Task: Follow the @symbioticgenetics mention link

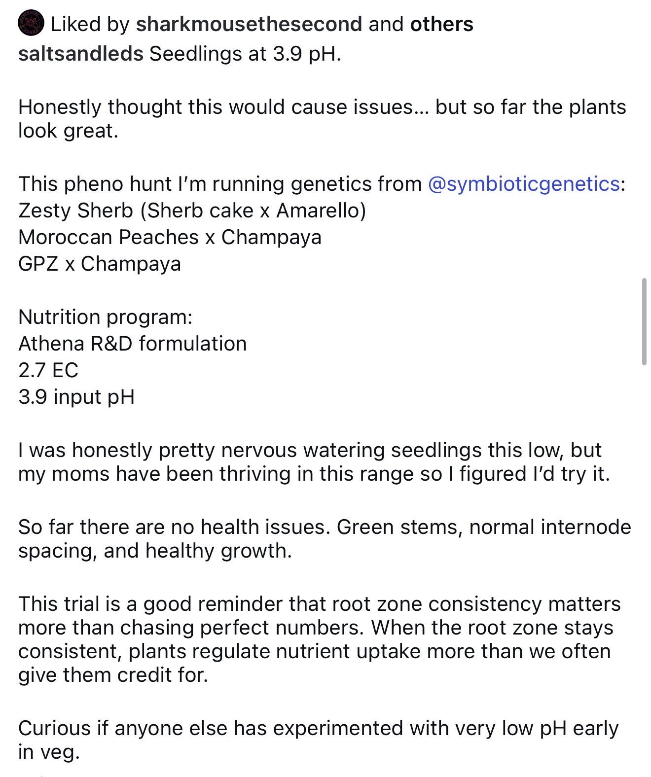Action: pos(523,184)
